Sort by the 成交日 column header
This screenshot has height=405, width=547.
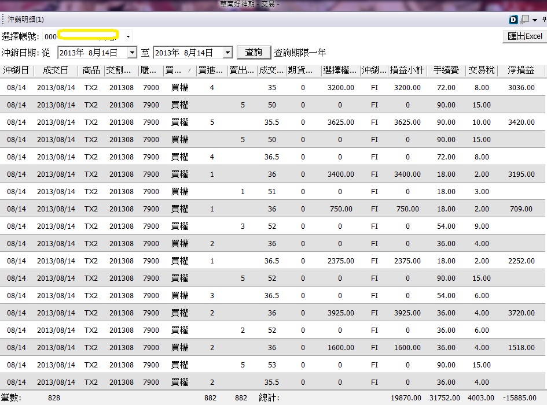(56, 70)
